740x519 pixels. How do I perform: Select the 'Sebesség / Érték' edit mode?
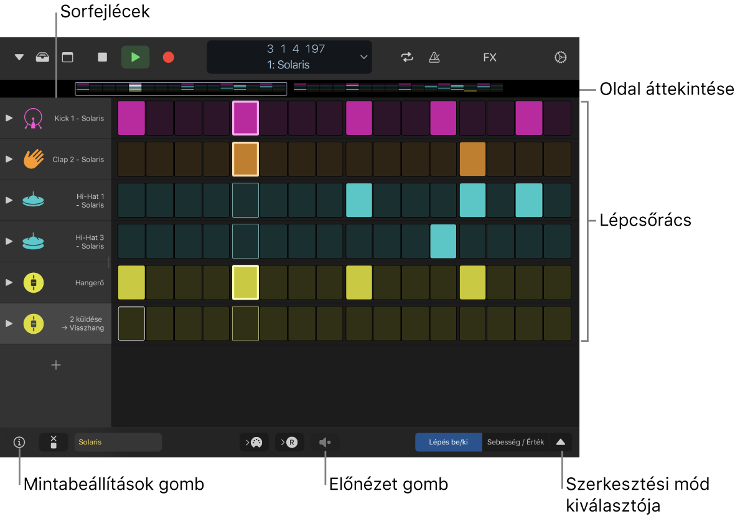(515, 442)
